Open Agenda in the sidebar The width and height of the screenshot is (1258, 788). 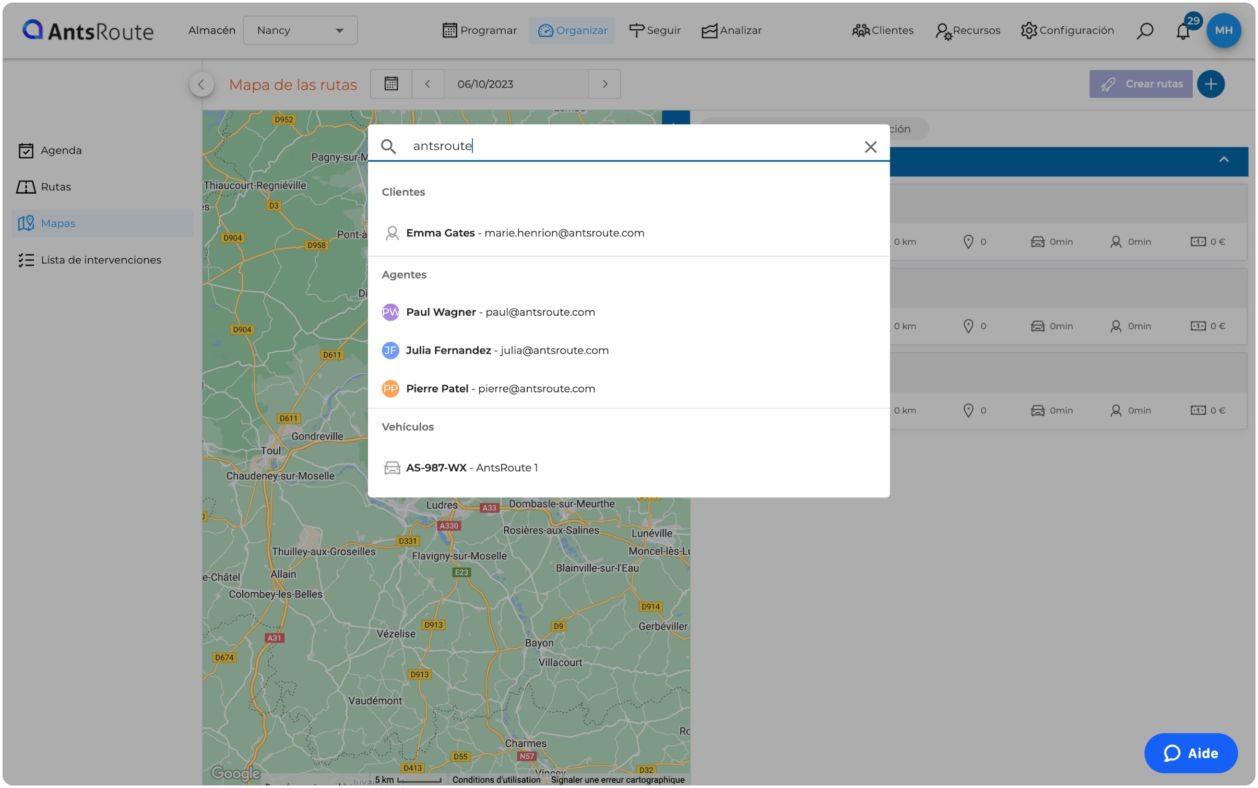[x=102, y=150]
